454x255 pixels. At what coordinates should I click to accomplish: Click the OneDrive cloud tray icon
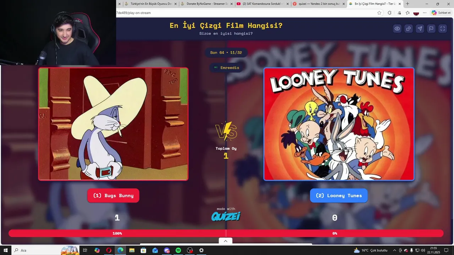tap(406, 250)
